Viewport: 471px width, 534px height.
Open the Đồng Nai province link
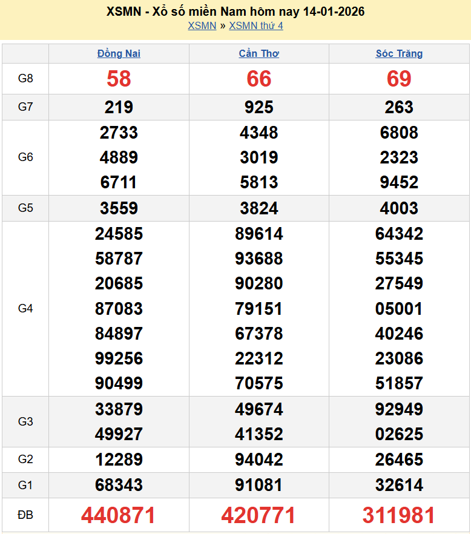(x=119, y=53)
